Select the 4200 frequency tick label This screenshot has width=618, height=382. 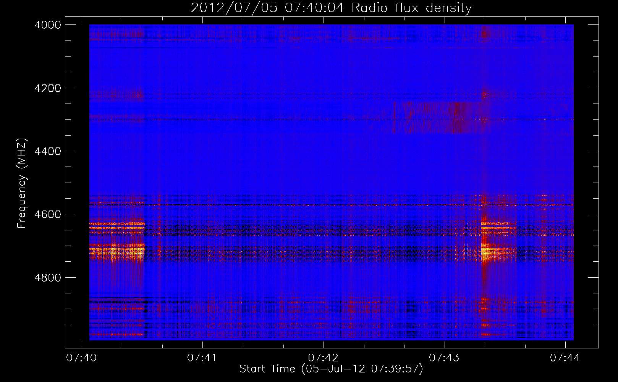[48, 88]
